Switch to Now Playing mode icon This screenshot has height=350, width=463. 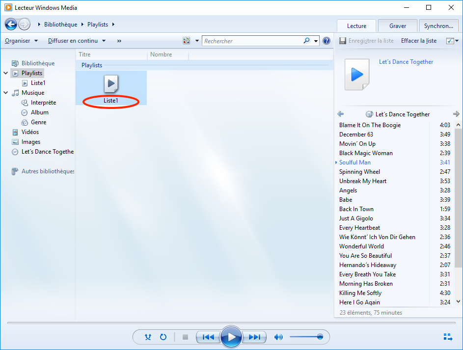point(448,337)
